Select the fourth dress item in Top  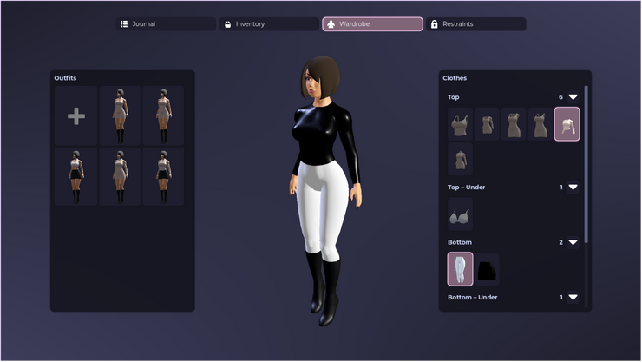(540, 124)
